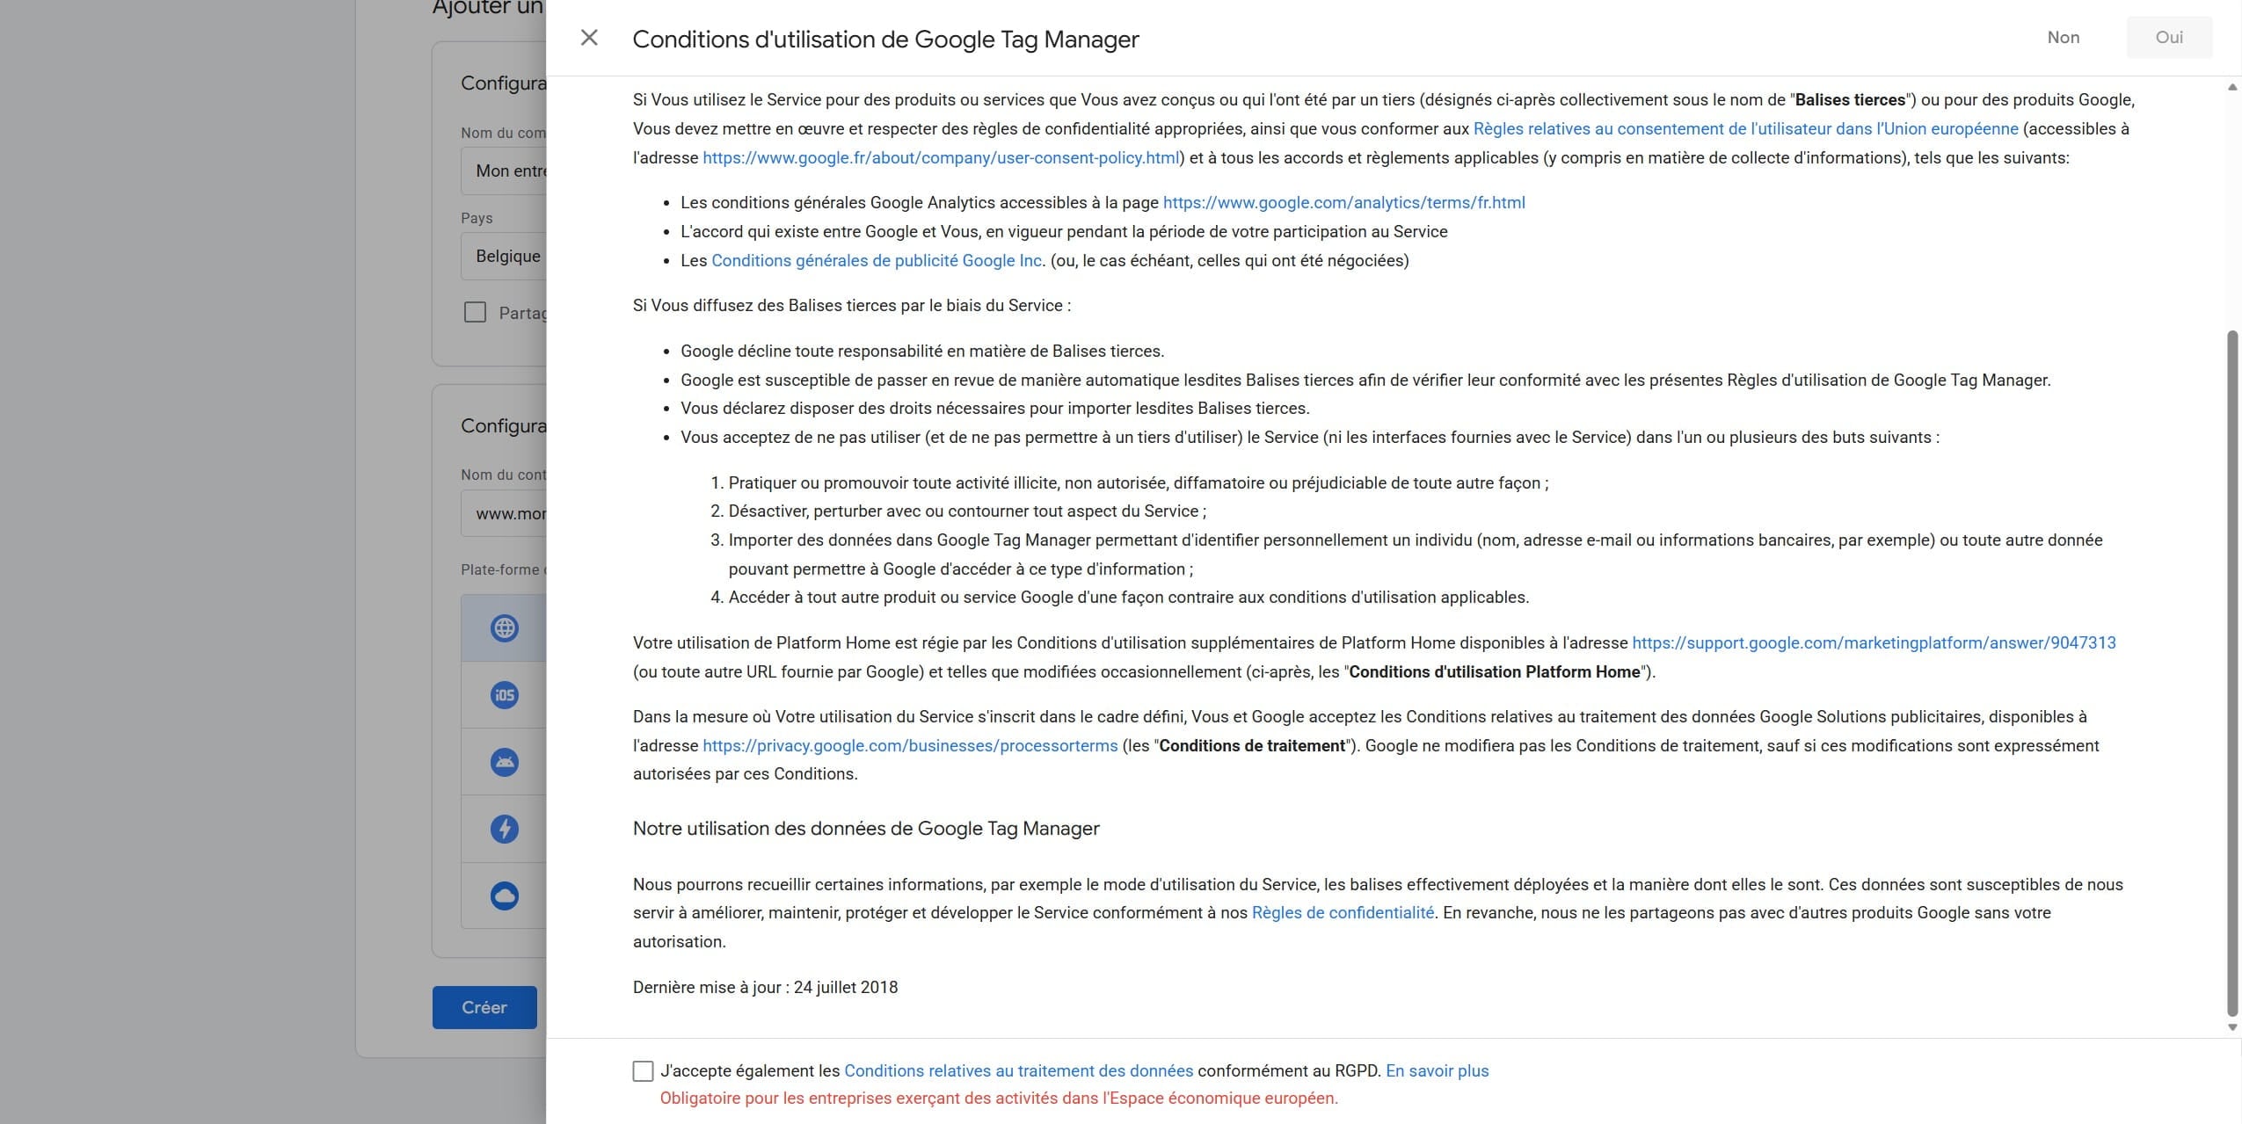Click the dialog title Conditions d'utilisation de Google Tag Manager

pos(885,40)
